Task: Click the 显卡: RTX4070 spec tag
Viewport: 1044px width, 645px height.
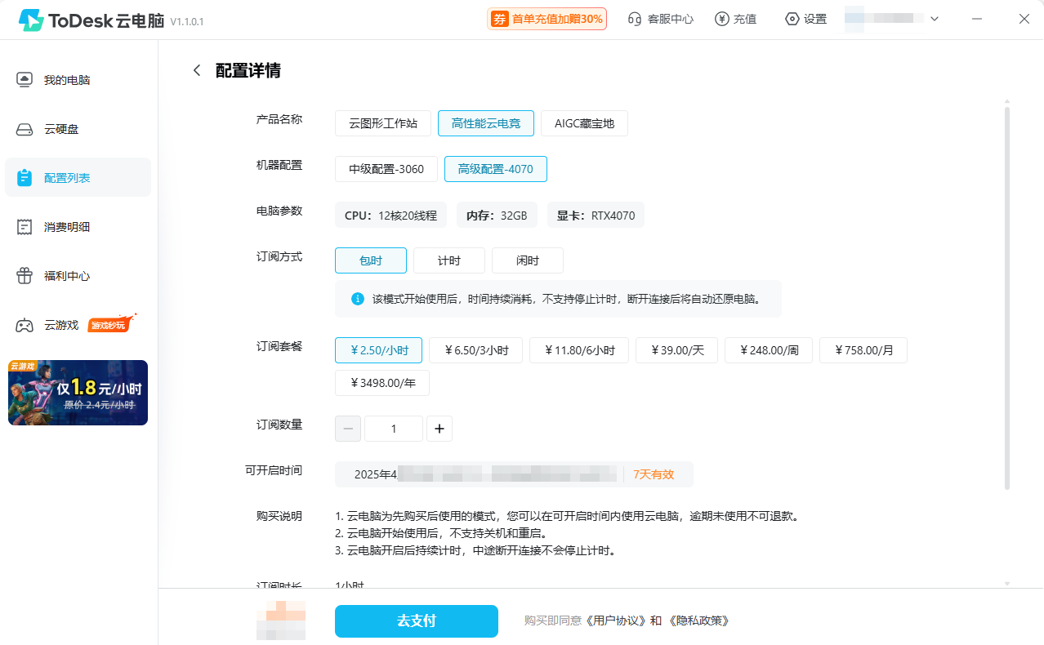Action: pos(596,216)
